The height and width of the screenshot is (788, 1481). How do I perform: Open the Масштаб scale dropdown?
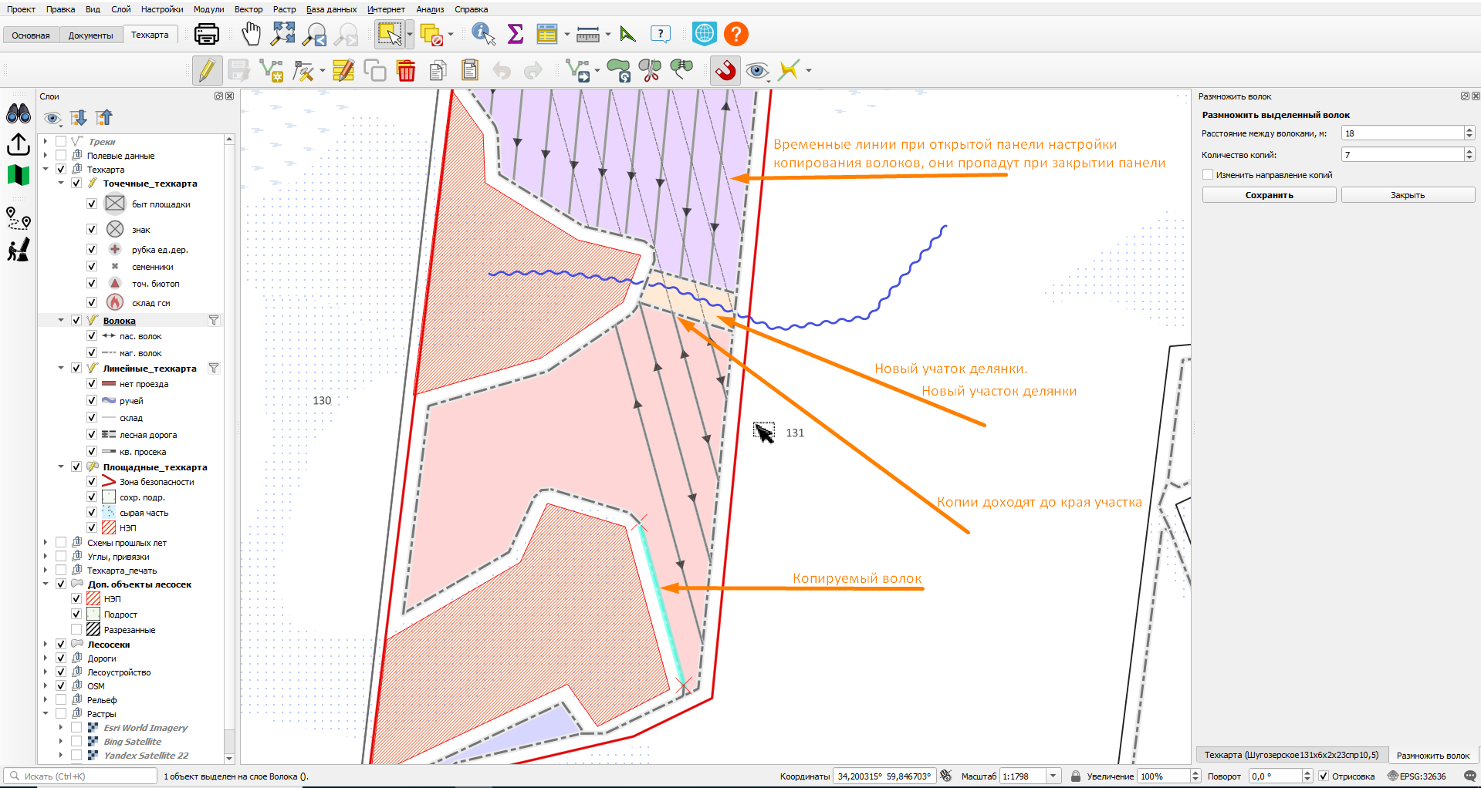click(1053, 776)
